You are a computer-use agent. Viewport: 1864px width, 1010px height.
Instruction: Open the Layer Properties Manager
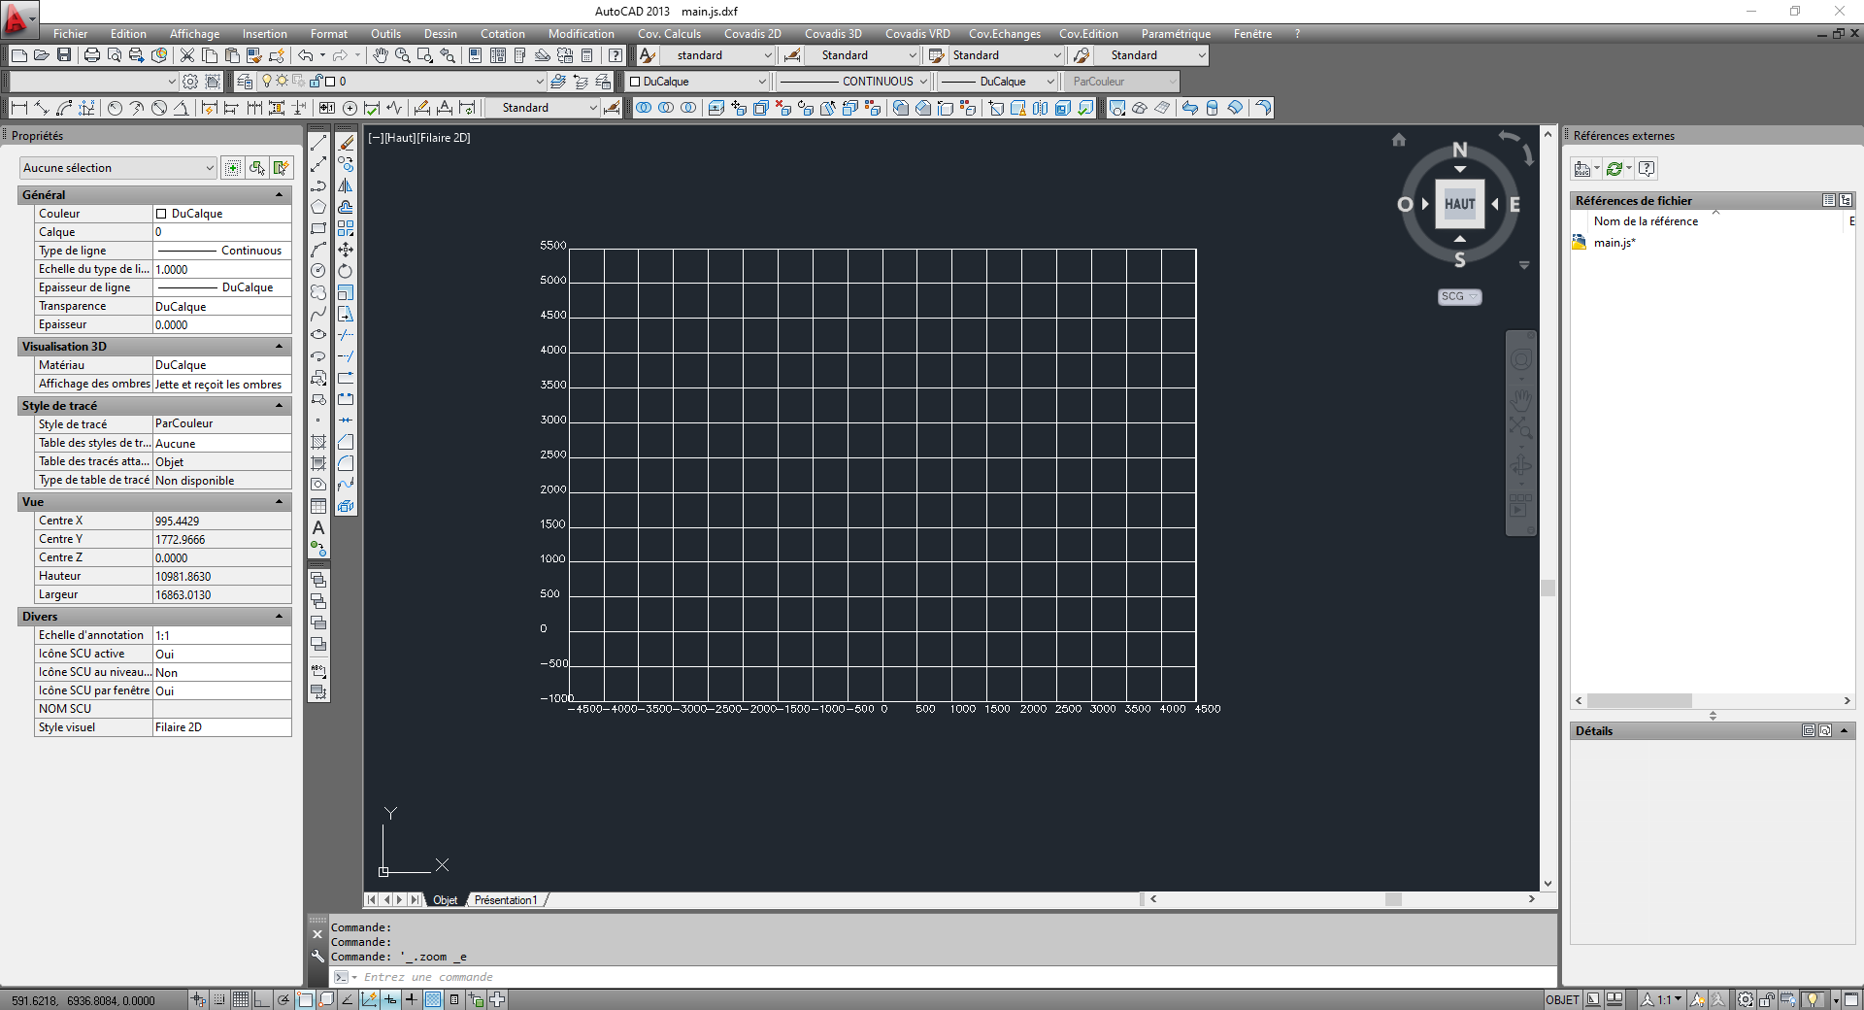[247, 81]
